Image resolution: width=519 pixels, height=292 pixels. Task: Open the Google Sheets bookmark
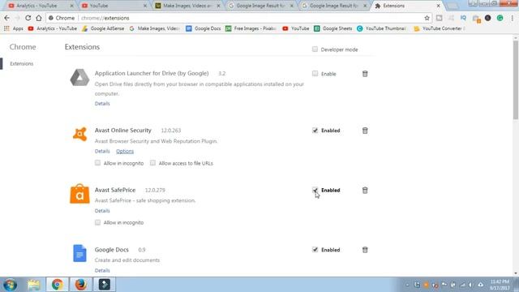click(333, 28)
